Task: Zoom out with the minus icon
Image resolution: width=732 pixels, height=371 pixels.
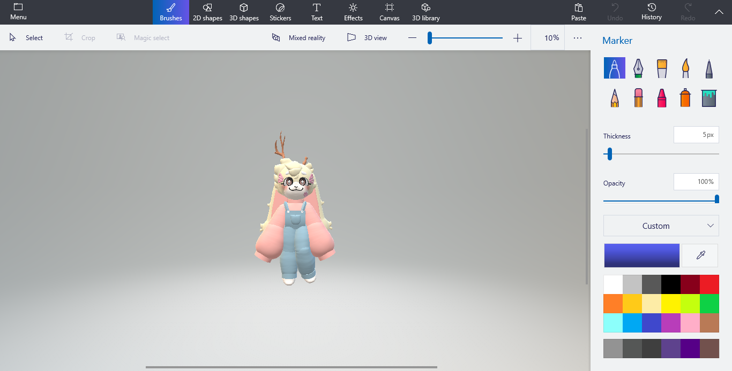Action: coord(412,38)
